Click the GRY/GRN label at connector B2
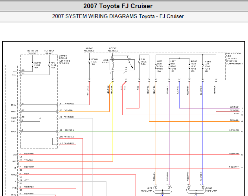Screen dimensions: 248x196 pos(69,130)
